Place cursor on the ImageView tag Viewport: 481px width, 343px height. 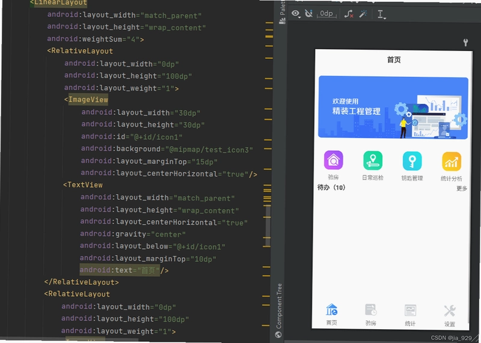click(86, 99)
